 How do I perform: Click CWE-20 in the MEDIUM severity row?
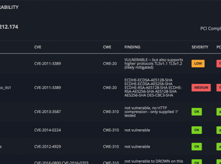tap(110, 87)
